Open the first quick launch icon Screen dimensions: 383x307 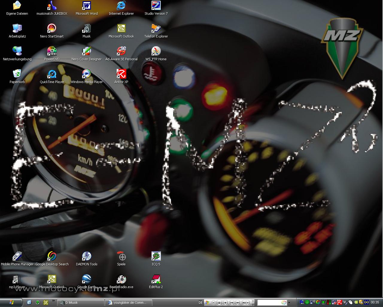(29, 303)
